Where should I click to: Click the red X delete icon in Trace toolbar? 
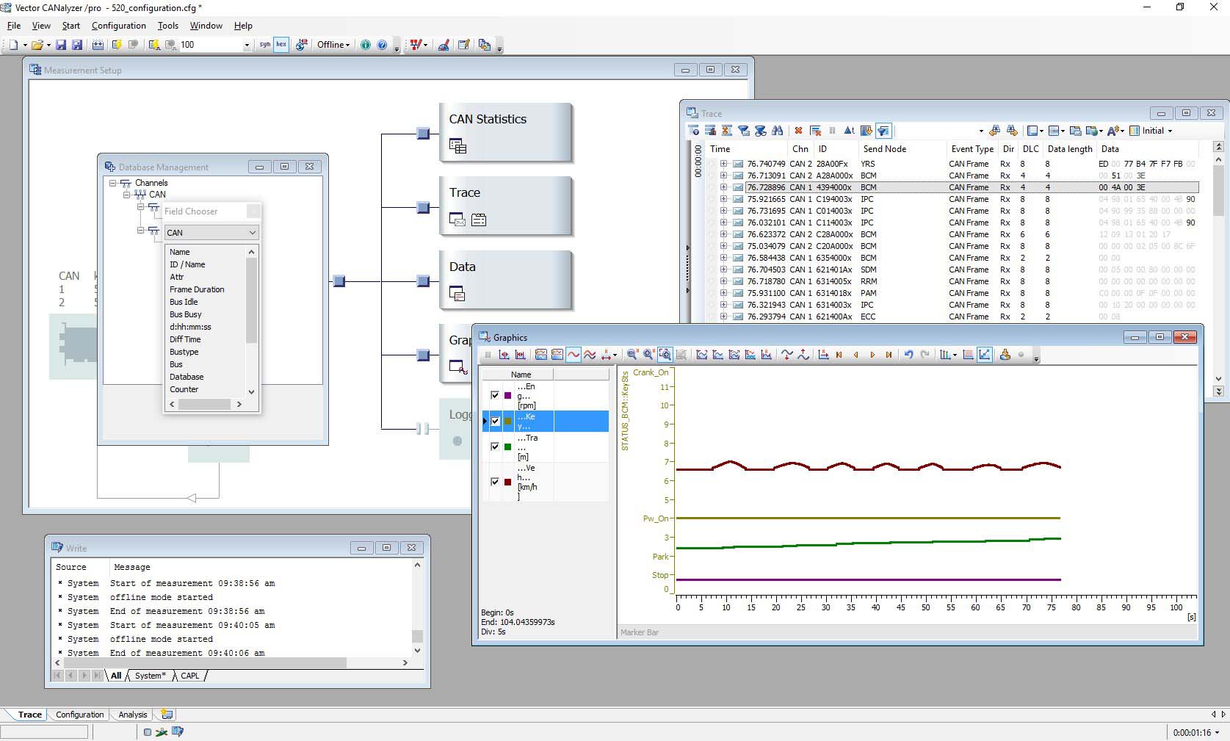(798, 131)
